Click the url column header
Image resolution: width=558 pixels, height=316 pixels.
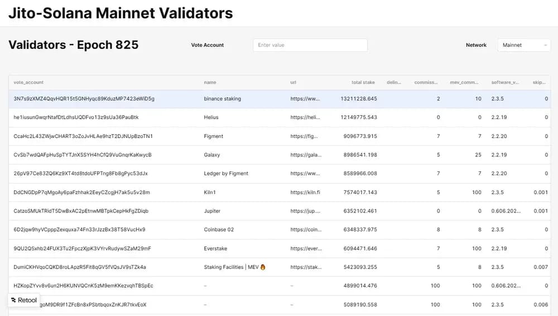[x=294, y=82]
